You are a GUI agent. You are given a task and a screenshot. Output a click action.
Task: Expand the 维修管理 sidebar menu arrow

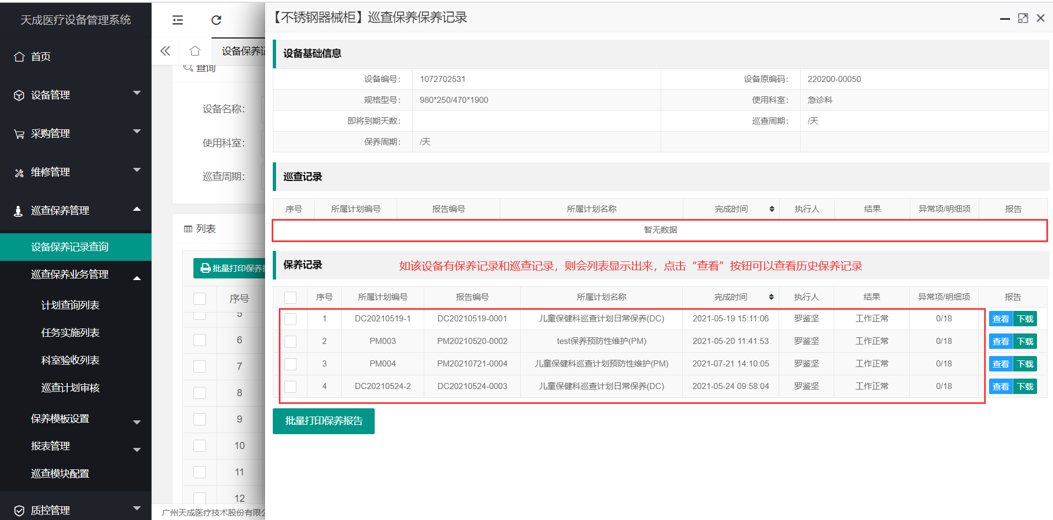click(137, 170)
